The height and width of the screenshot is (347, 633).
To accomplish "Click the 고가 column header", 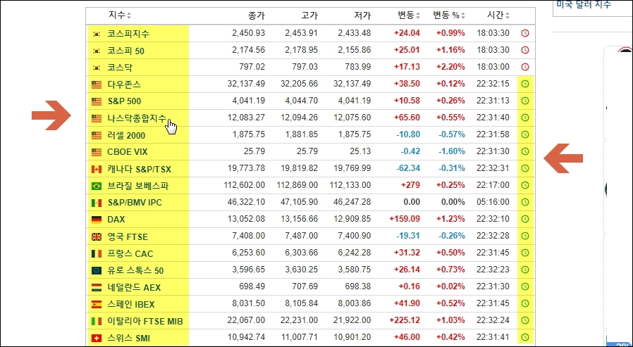I will 309,15.
